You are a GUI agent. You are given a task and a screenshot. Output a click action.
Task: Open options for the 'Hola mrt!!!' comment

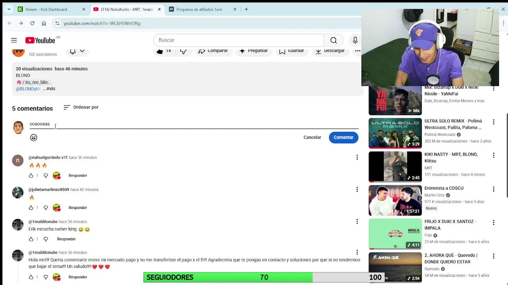pos(357,252)
